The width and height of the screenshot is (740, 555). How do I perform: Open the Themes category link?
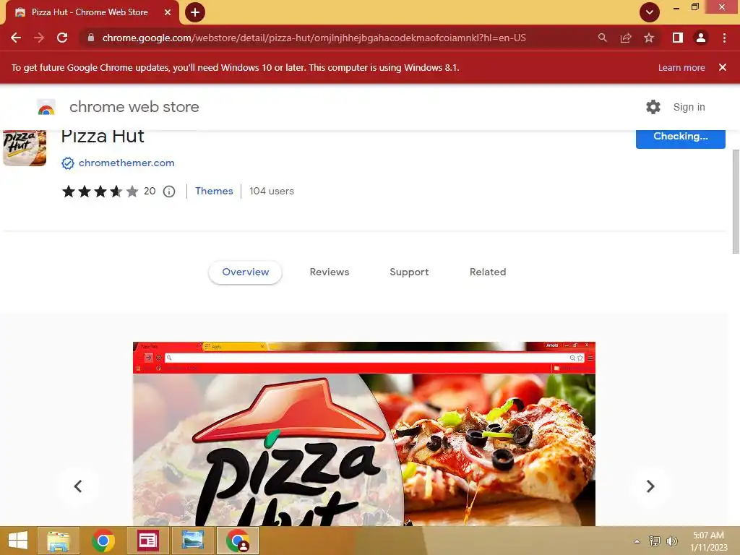pyautogui.click(x=214, y=191)
